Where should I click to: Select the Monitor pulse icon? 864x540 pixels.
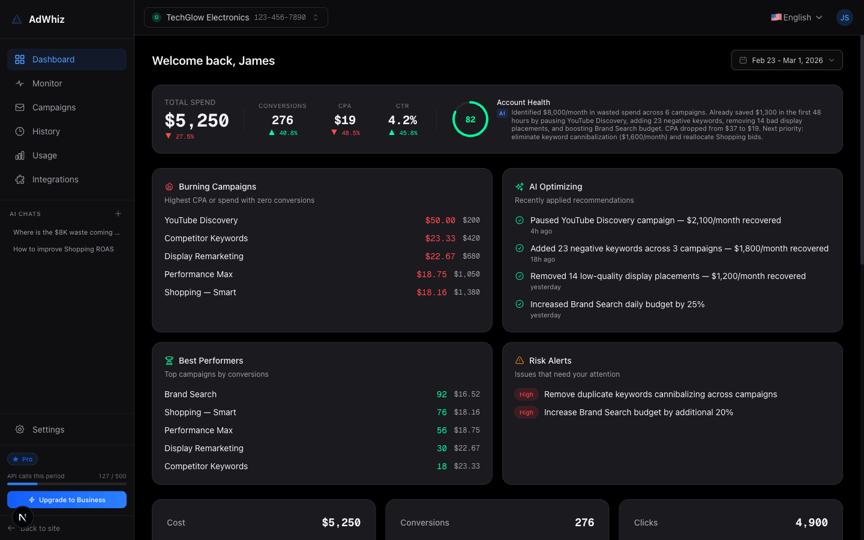coord(20,83)
